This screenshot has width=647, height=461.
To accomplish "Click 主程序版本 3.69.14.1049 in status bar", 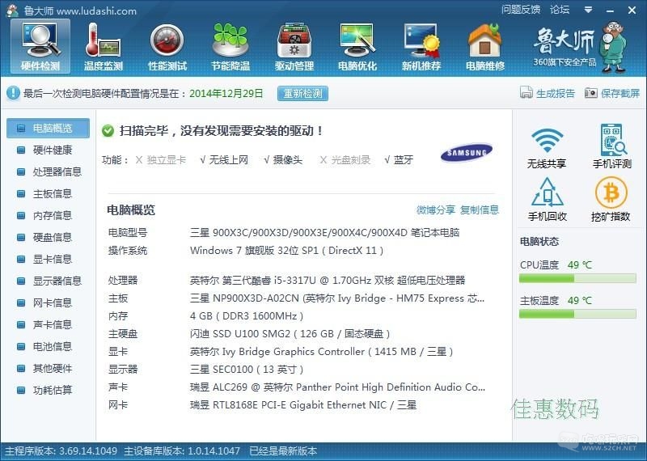I will 61,450.
